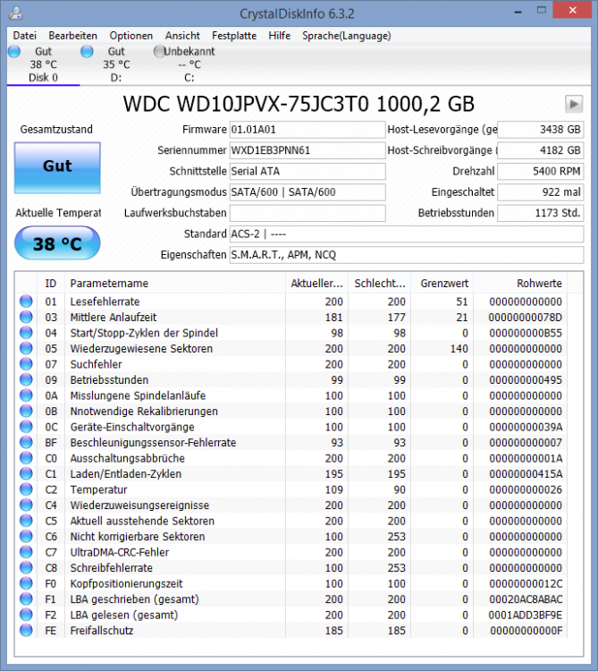
Task: Click the Rohwerte column header
Action: click(x=539, y=283)
